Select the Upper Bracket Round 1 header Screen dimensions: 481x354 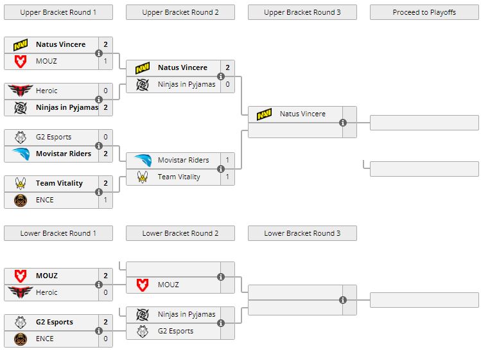tap(58, 12)
